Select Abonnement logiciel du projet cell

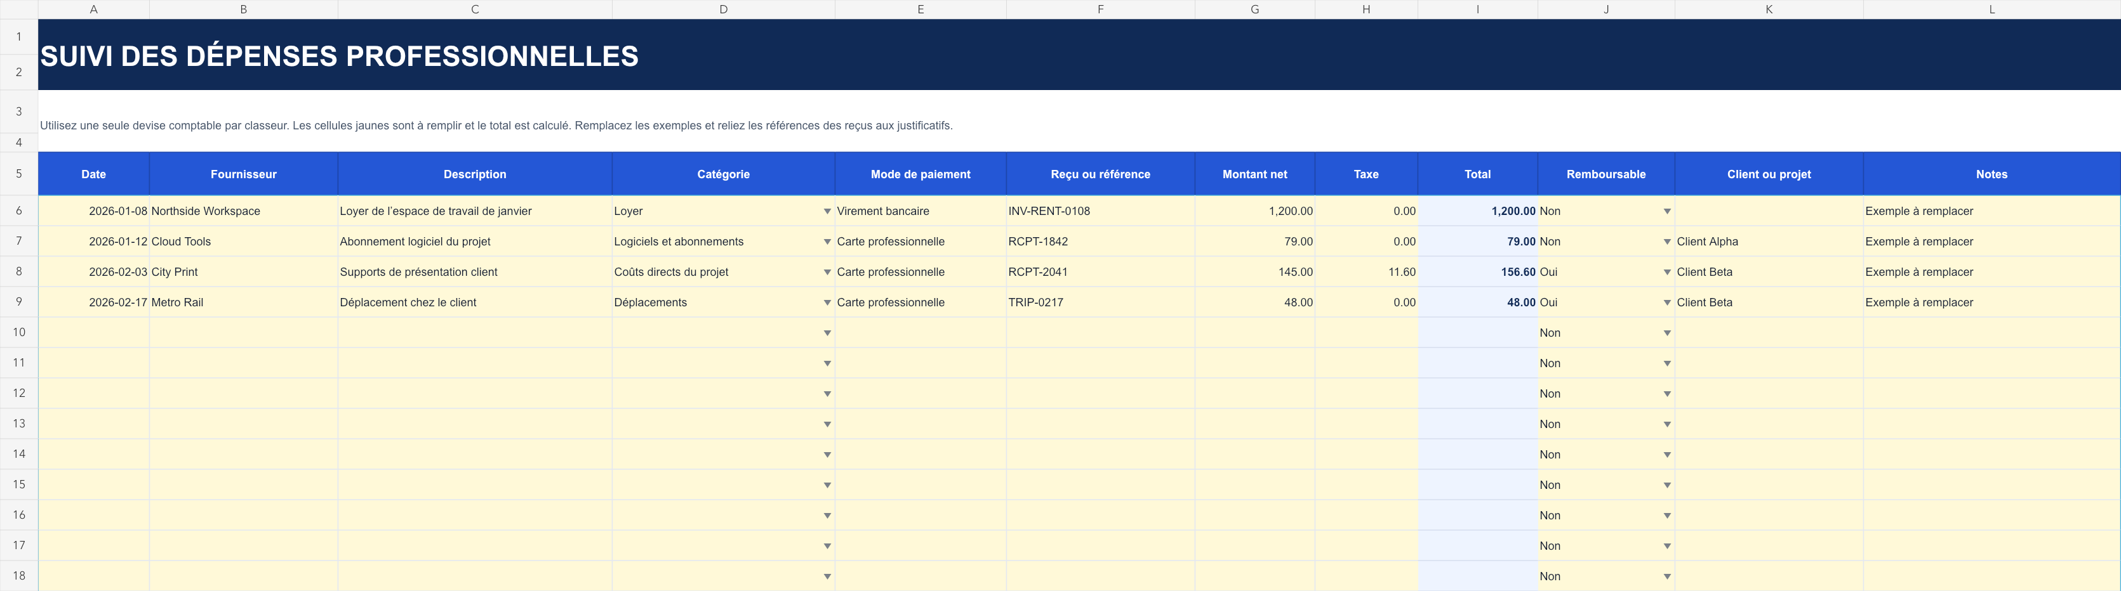(x=475, y=242)
